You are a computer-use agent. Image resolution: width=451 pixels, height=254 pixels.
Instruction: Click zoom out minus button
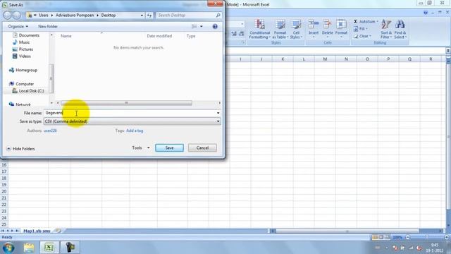coord(407,237)
